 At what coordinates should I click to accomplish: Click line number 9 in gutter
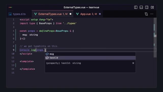[x=13, y=50]
